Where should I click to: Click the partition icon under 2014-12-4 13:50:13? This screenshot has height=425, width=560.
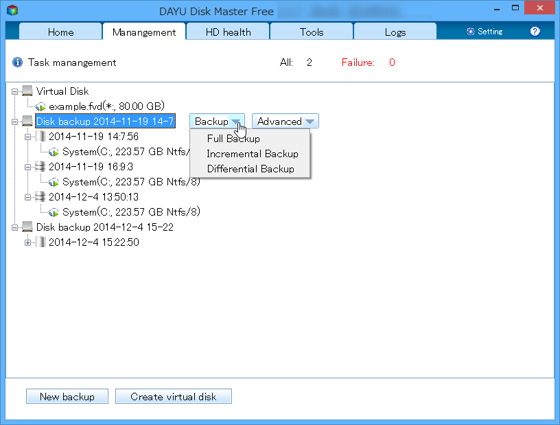(54, 212)
